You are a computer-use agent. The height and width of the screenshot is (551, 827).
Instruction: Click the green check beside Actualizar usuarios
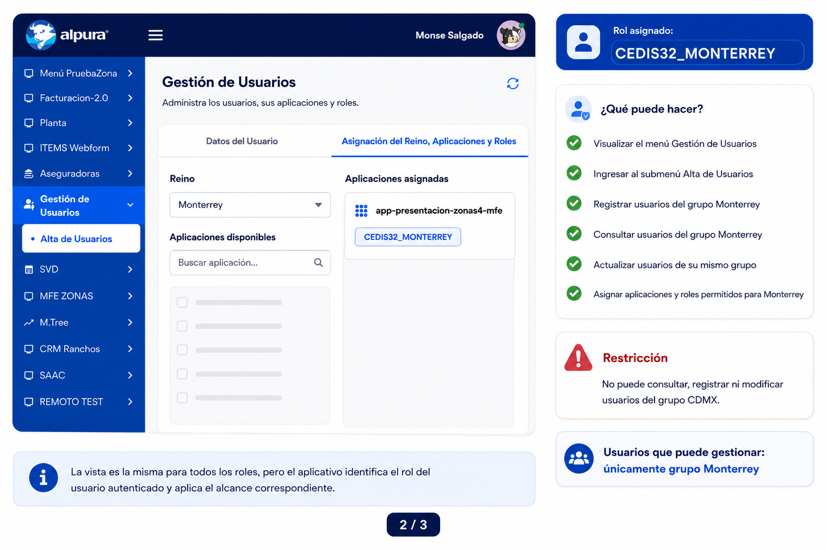click(574, 264)
